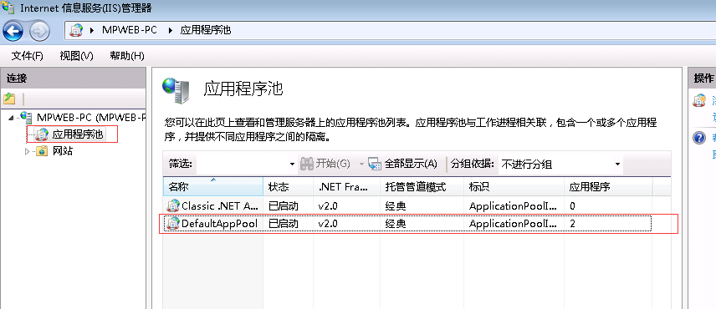
Task: Open the 视图(V) menu
Action: coord(76,56)
